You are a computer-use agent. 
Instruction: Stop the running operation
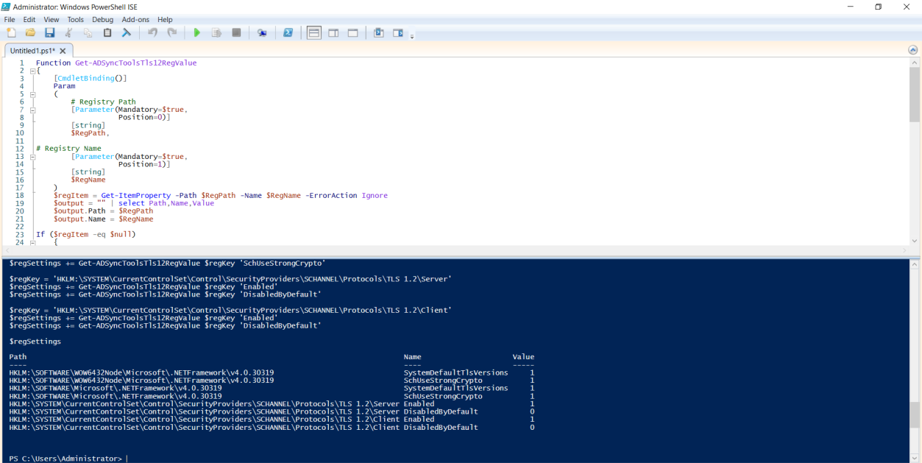tap(236, 32)
